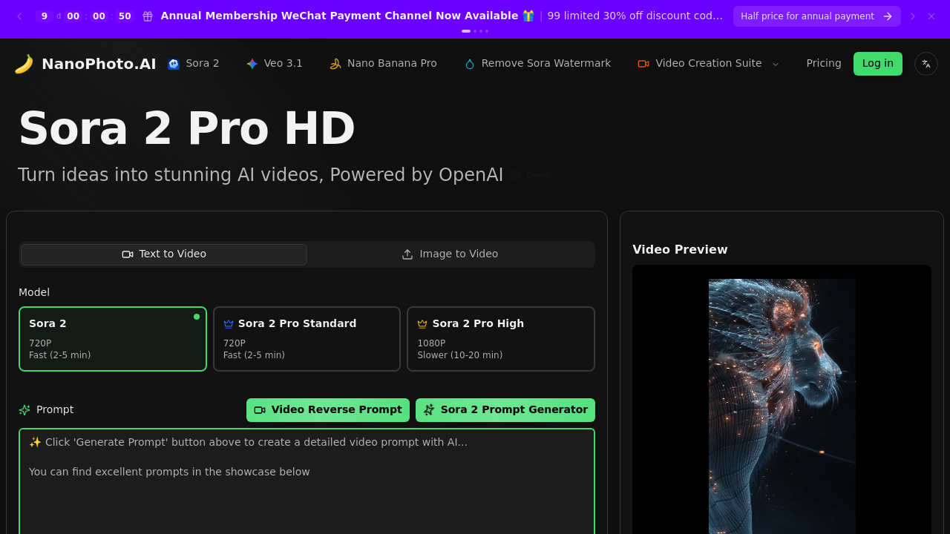Open the language translate icon

pyautogui.click(x=926, y=64)
